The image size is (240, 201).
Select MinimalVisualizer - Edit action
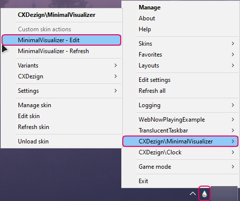[62, 40]
